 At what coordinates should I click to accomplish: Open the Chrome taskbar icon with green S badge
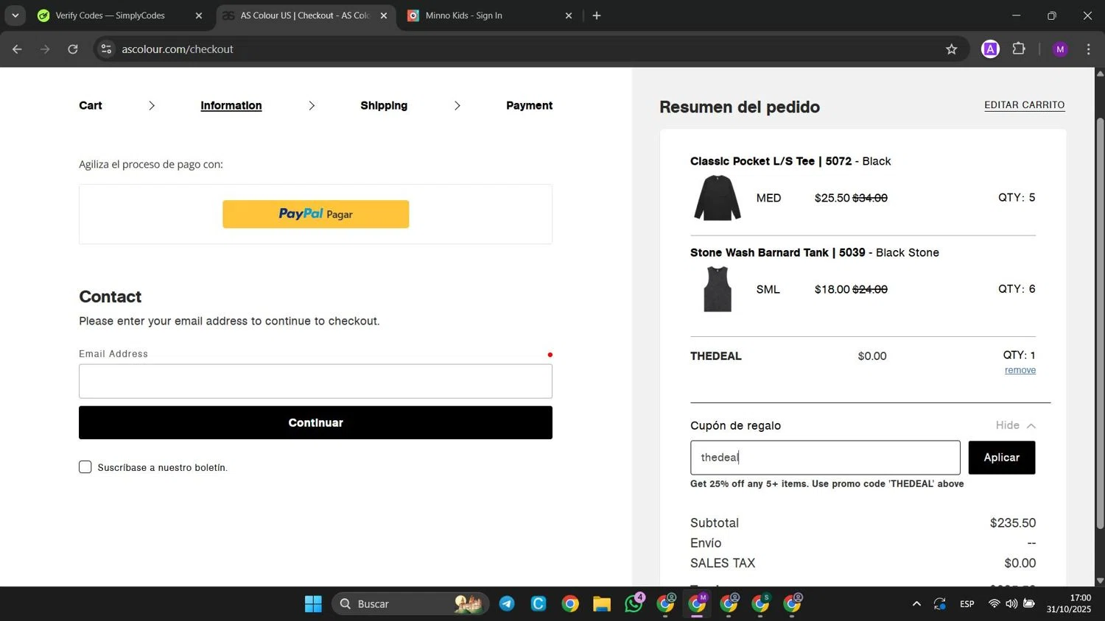click(x=760, y=604)
